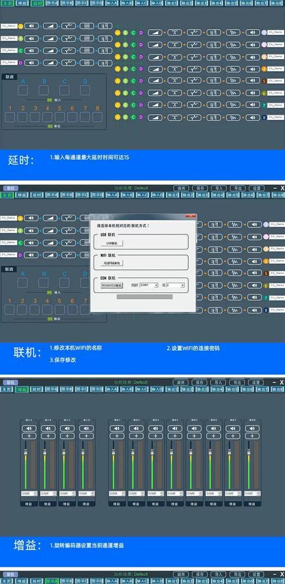
Task: Mute output 5 speaker icon in 联机 screenshot
Action: pyautogui.click(x=254, y=273)
